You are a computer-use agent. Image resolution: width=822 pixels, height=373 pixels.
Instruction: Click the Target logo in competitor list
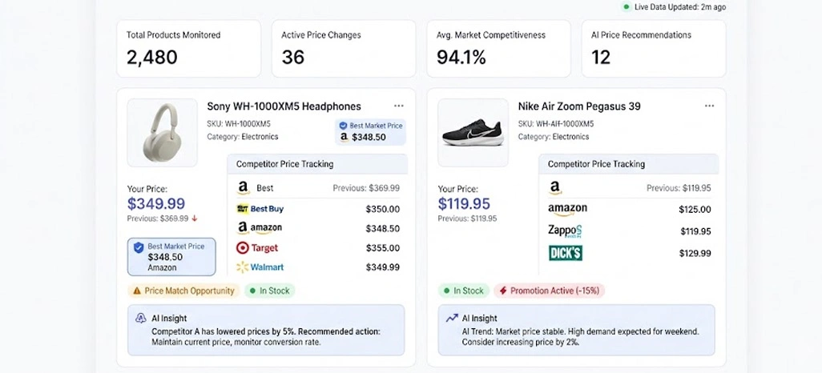(257, 248)
